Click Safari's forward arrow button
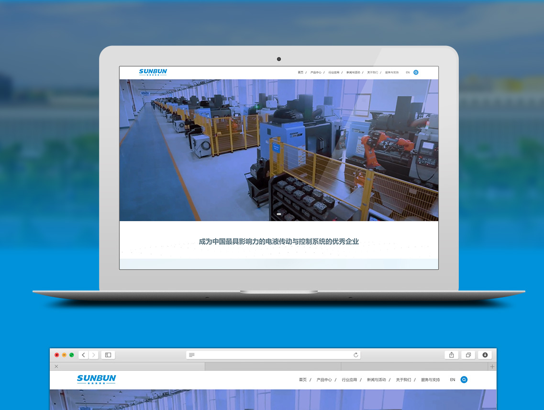 [93, 355]
